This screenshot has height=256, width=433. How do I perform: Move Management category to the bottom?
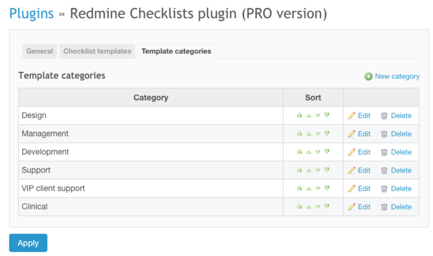pyautogui.click(x=327, y=134)
